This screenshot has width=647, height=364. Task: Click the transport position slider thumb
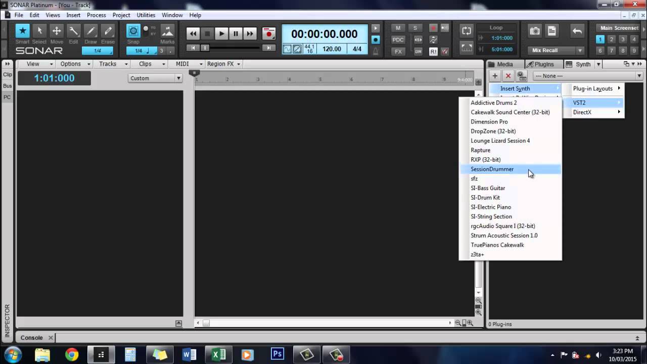click(205, 48)
